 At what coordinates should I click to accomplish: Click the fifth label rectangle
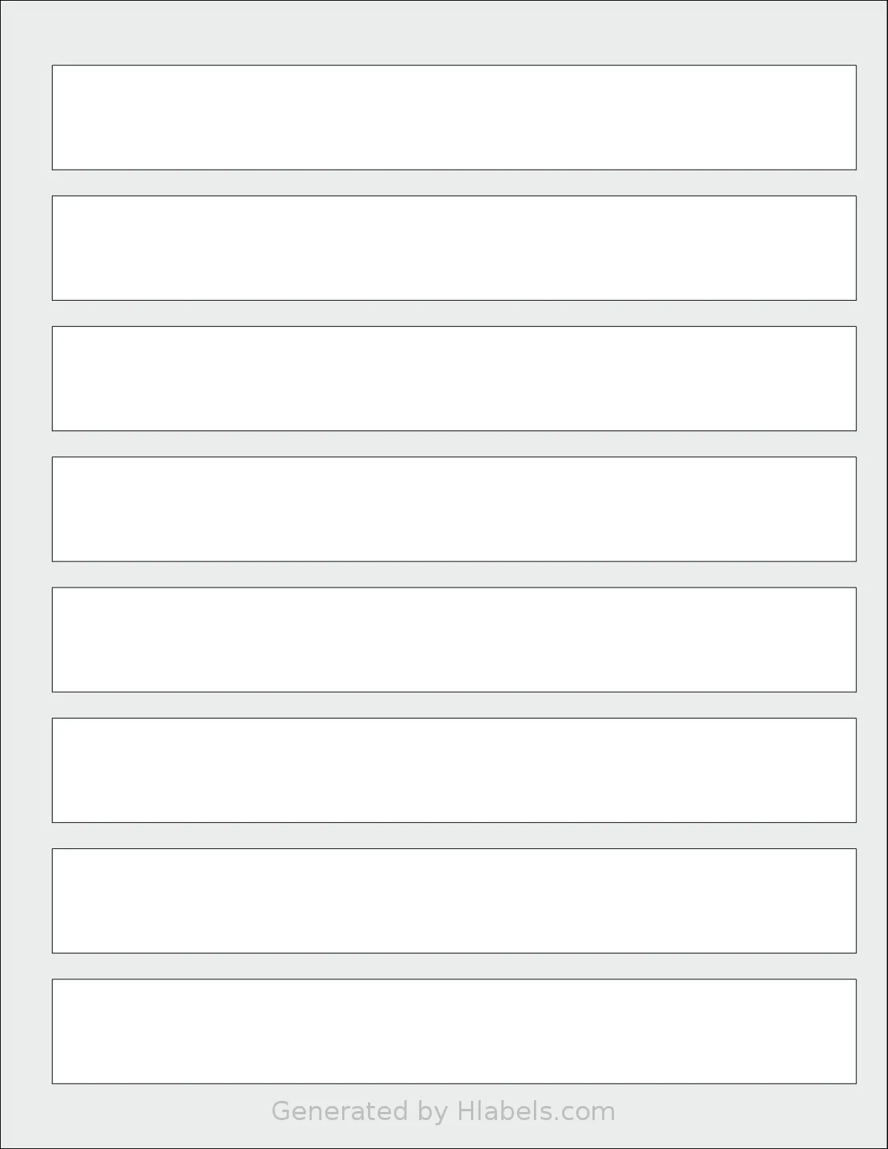click(x=454, y=639)
